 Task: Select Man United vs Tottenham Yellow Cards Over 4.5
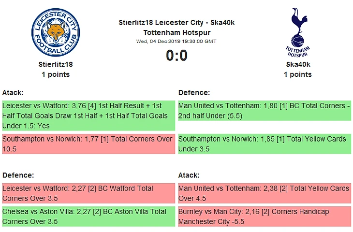point(264,193)
